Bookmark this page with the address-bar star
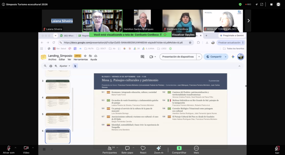This screenshot has width=285, height=155. [190, 43]
